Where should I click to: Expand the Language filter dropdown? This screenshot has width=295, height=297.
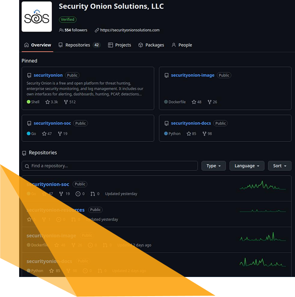[247, 166]
